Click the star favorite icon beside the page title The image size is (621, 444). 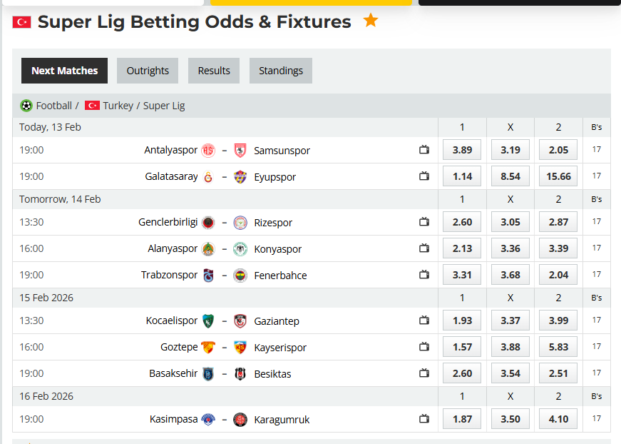coord(370,21)
